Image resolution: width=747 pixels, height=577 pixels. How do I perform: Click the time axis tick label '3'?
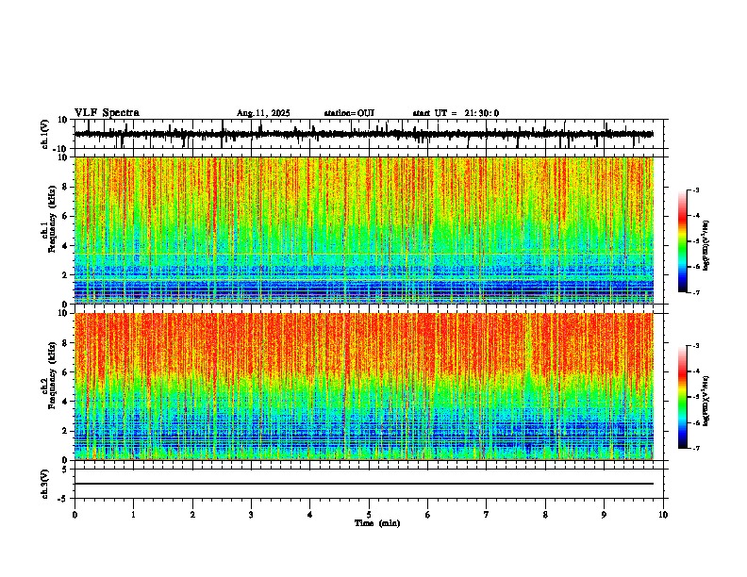251,515
